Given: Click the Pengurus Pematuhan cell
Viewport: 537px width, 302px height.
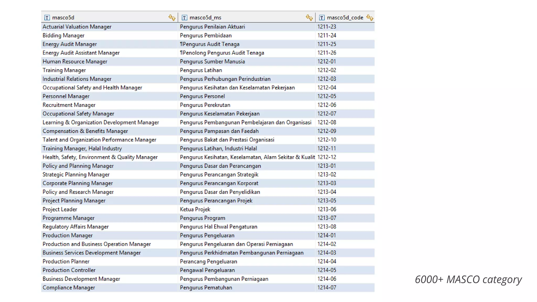Looking at the screenshot, I should pos(206,288).
